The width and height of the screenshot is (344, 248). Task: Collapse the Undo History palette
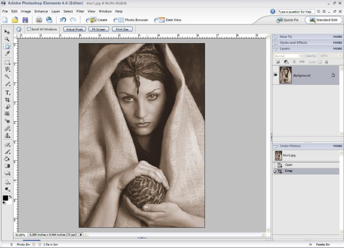(x=276, y=146)
